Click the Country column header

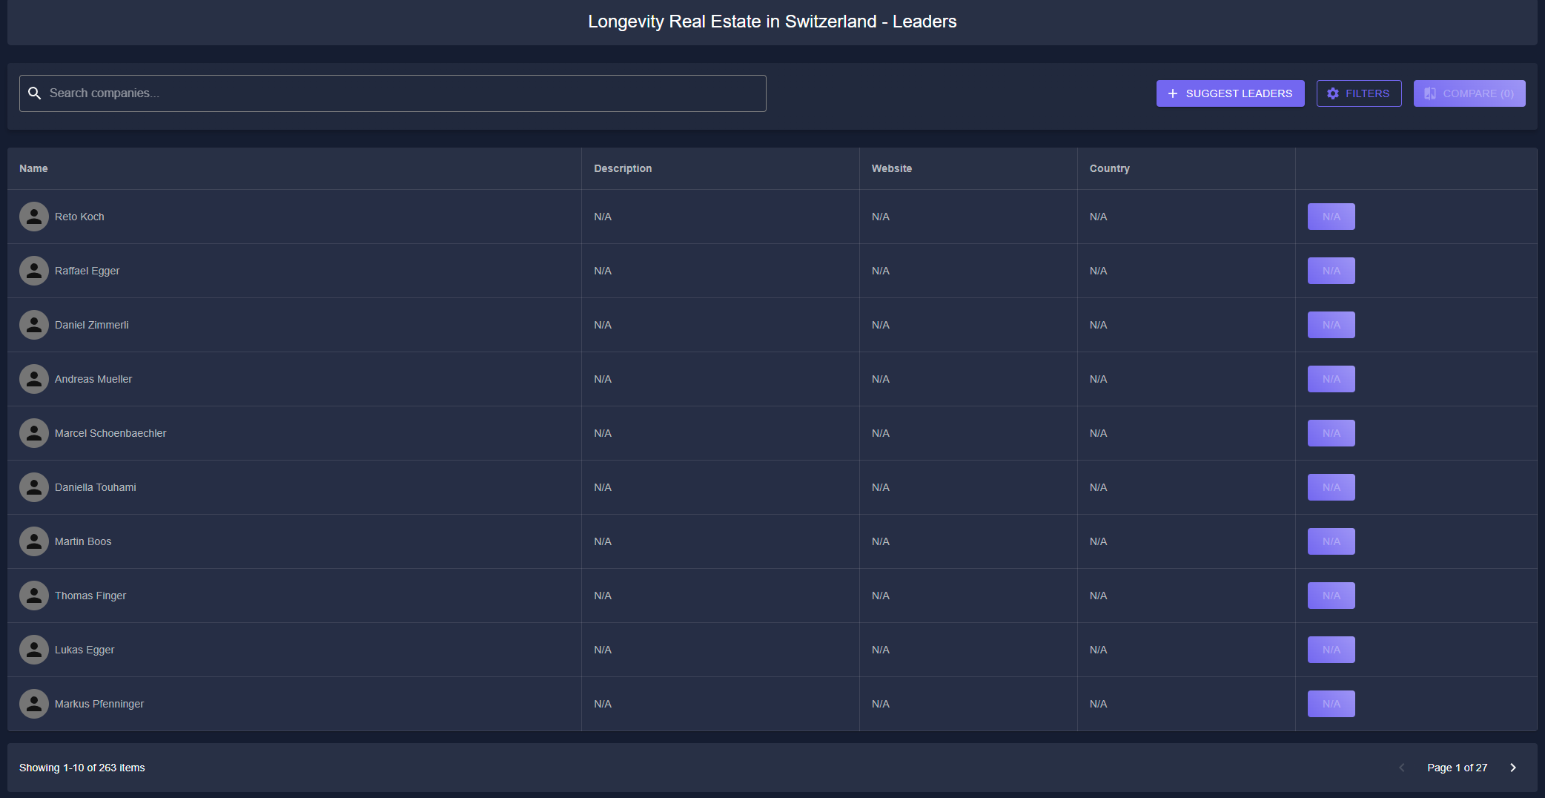1109,168
